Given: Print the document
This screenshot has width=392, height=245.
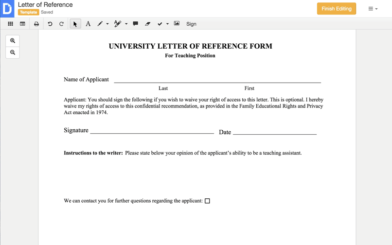Looking at the screenshot, I should [x=36, y=24].
